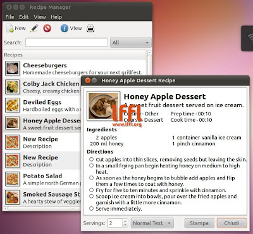Check the 'As soon as the honey begins' step
Image resolution: width=253 pixels, height=234 pixels.
(x=91, y=178)
